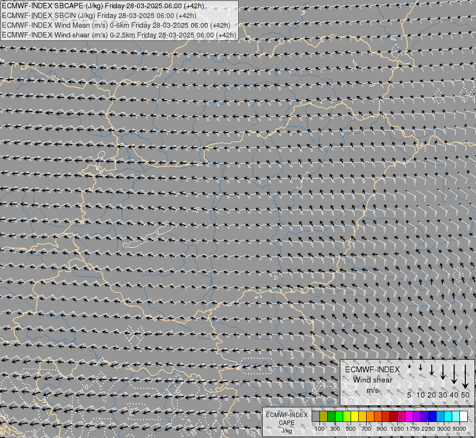Click the 700 tick label in CAPE legend
The width and height of the screenshot is (476, 438).
(x=367, y=429)
